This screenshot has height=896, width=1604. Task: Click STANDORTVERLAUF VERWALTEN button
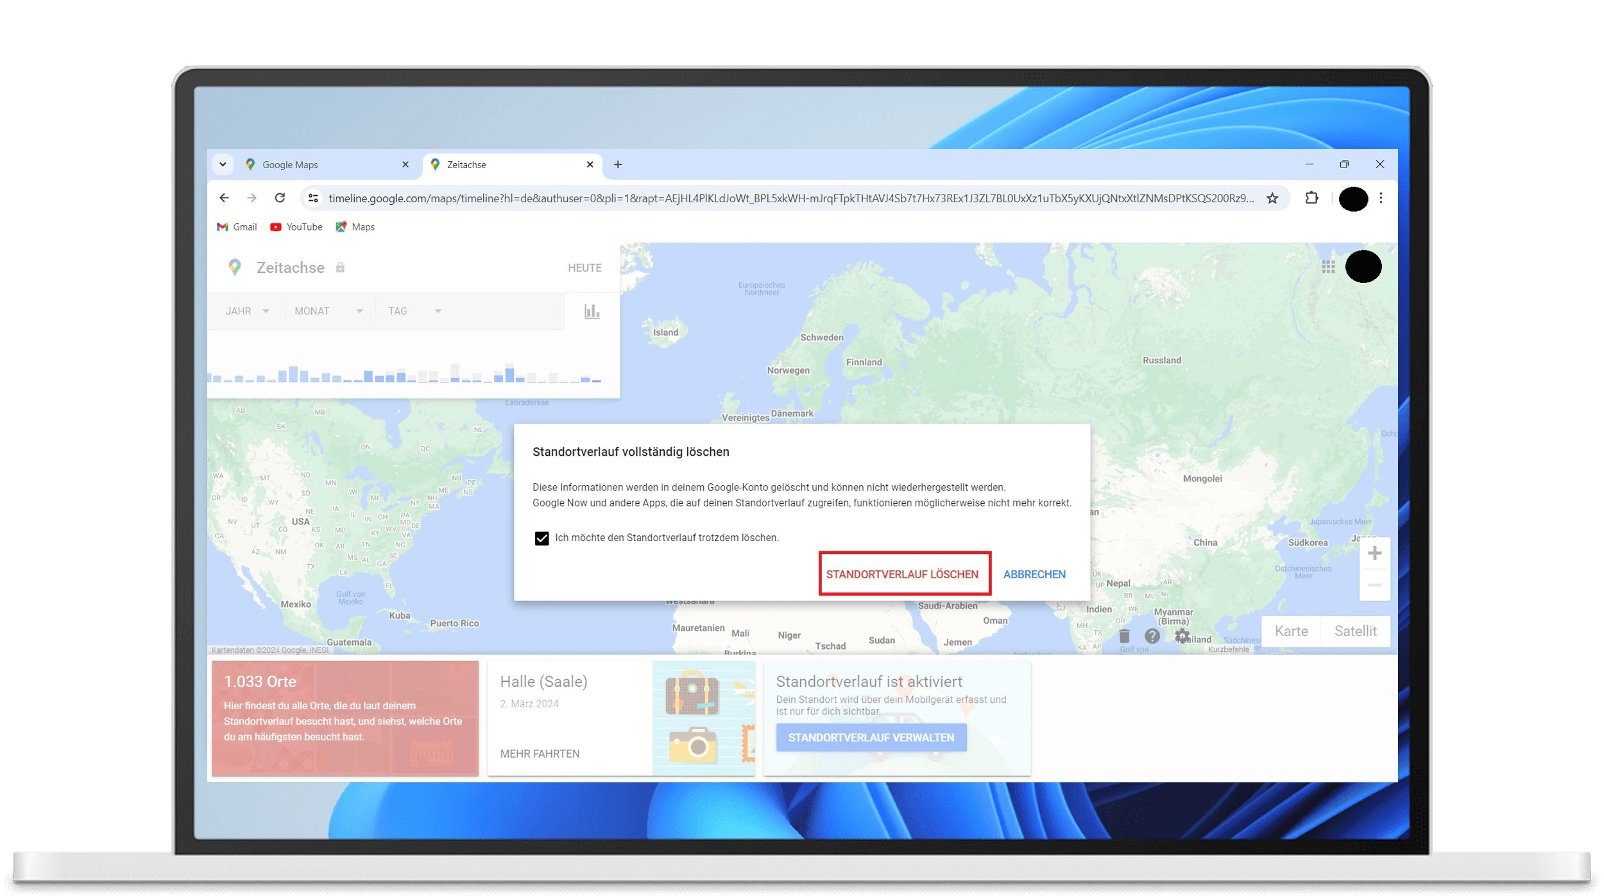coord(871,738)
